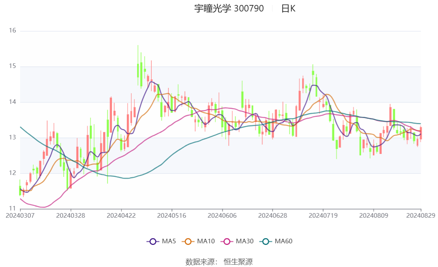The height and width of the screenshot is (267, 438).
Task: Click the price axis label 13
Action: [x=12, y=138]
